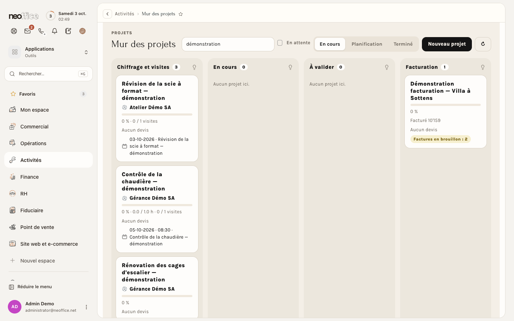Click the lightbulb in the En cours column header
514x321 pixels.
[291, 67]
